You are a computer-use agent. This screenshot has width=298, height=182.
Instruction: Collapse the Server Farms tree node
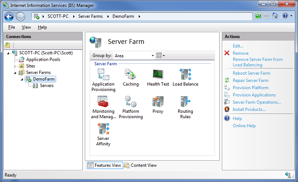coord(15,73)
